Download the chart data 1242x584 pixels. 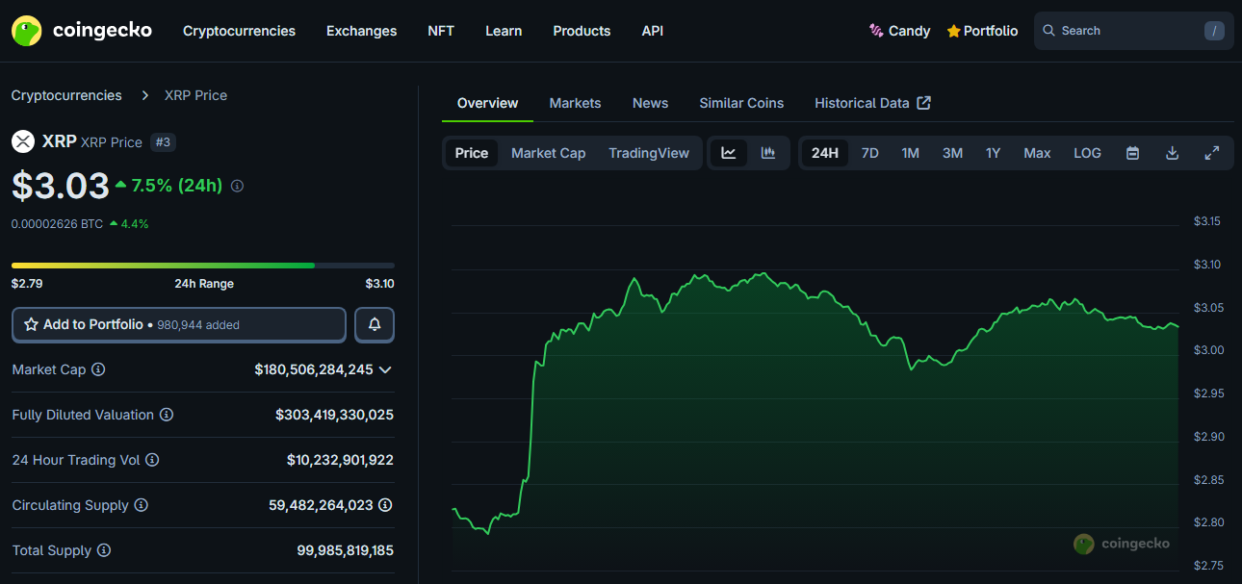(x=1172, y=153)
